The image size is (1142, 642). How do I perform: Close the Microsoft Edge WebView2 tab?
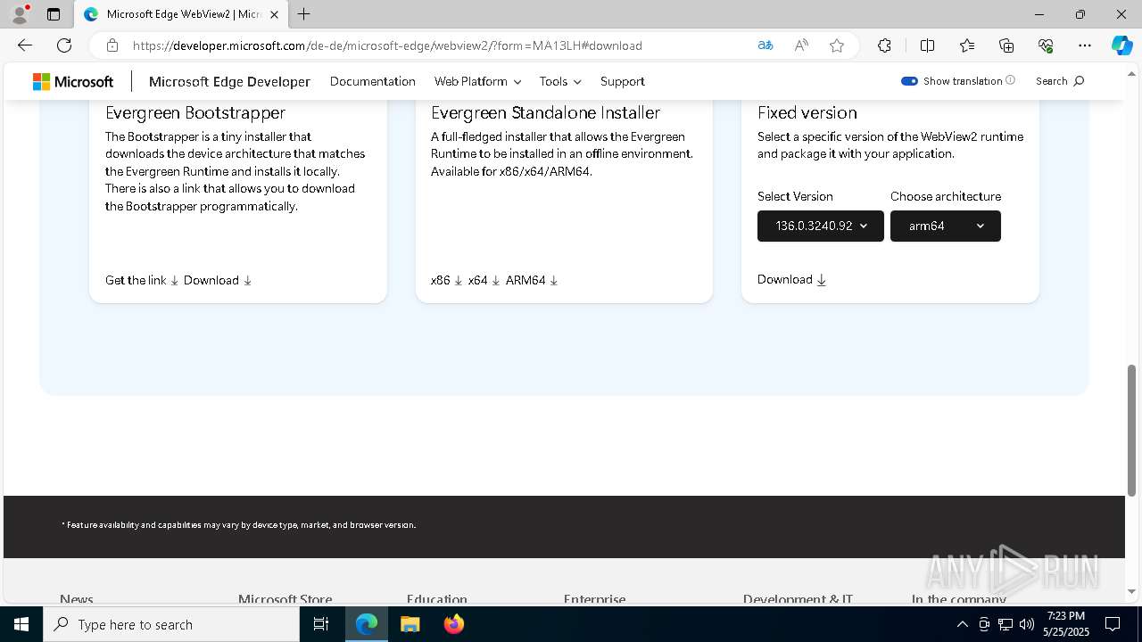tap(275, 14)
